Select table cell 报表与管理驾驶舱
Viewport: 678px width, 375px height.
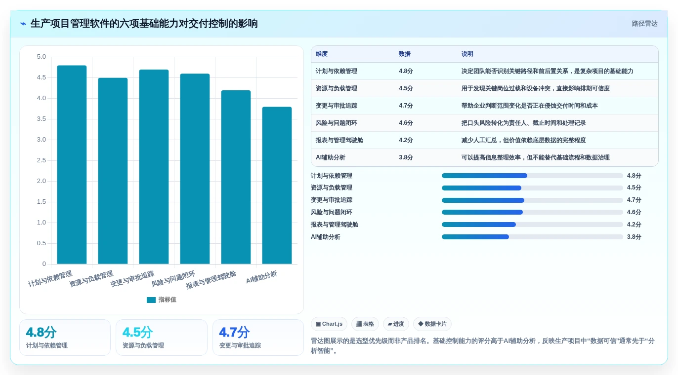(x=339, y=141)
